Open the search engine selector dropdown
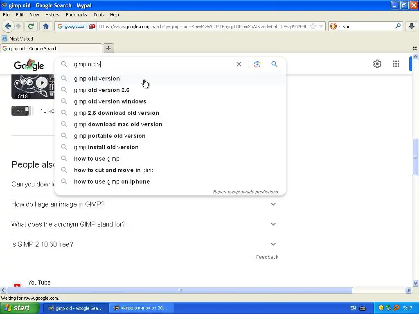Viewport: 419px width, 314px height. [x=335, y=26]
